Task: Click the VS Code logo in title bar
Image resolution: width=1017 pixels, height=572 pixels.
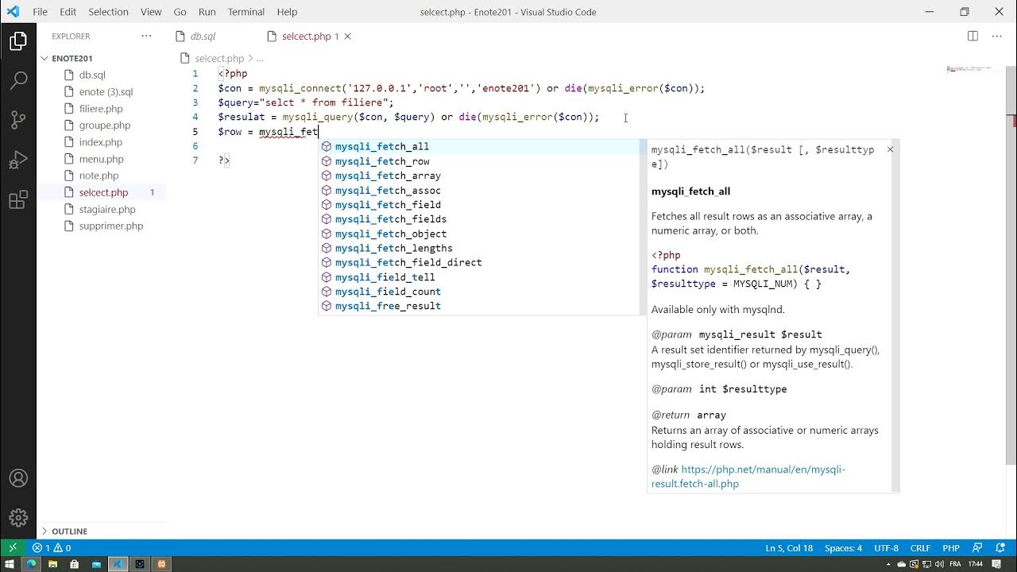Action: [x=12, y=12]
